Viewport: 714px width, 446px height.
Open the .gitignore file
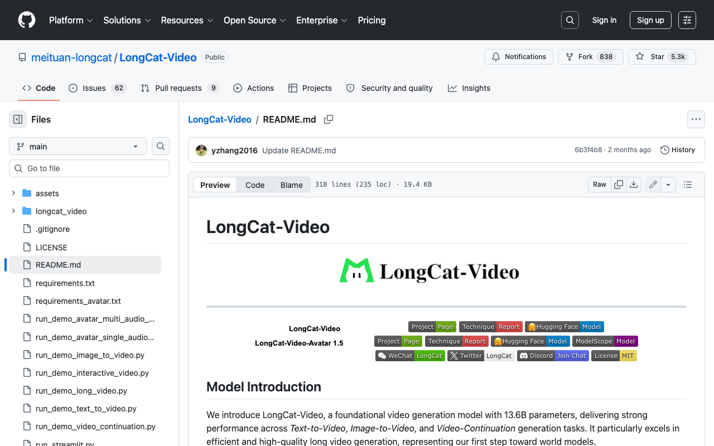(x=52, y=229)
